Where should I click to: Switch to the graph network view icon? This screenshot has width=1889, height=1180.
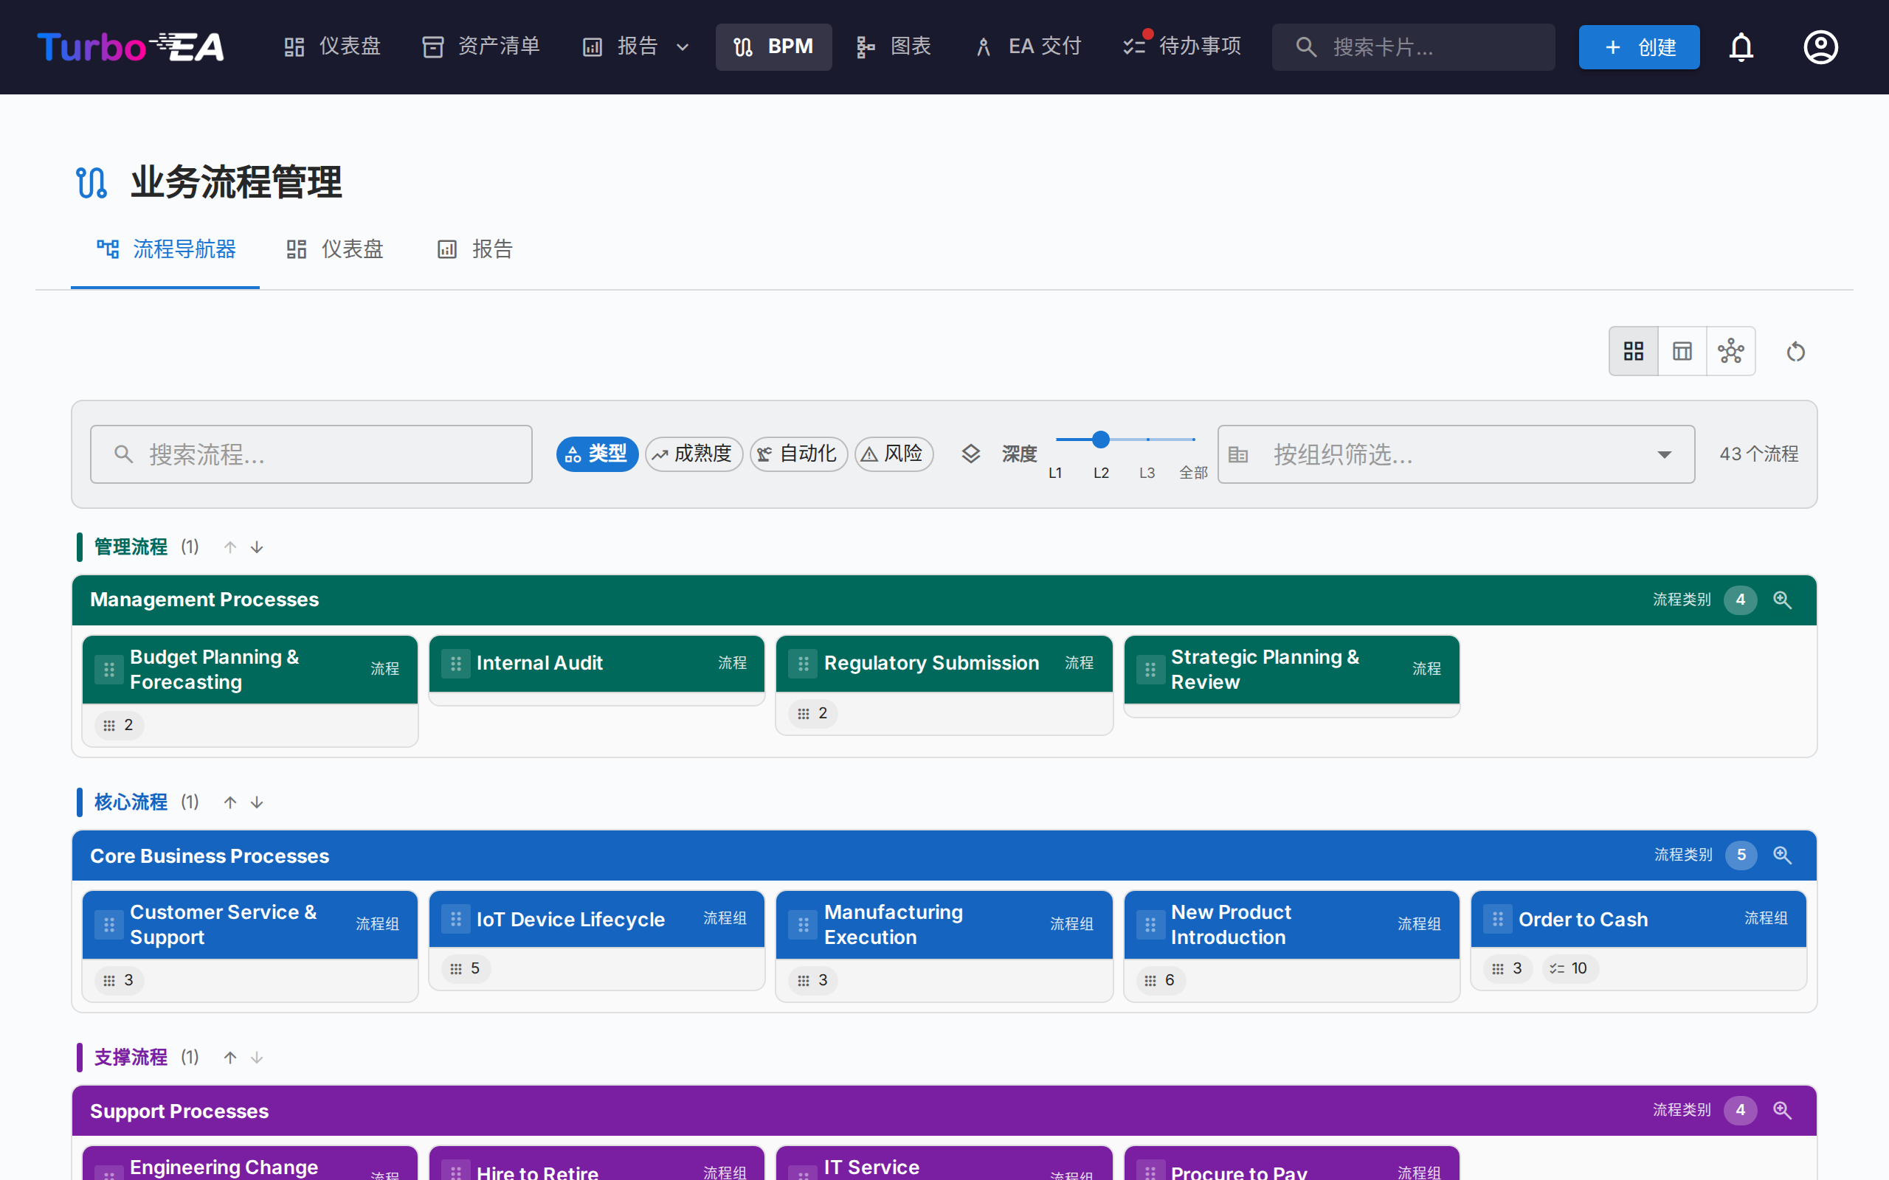1730,351
